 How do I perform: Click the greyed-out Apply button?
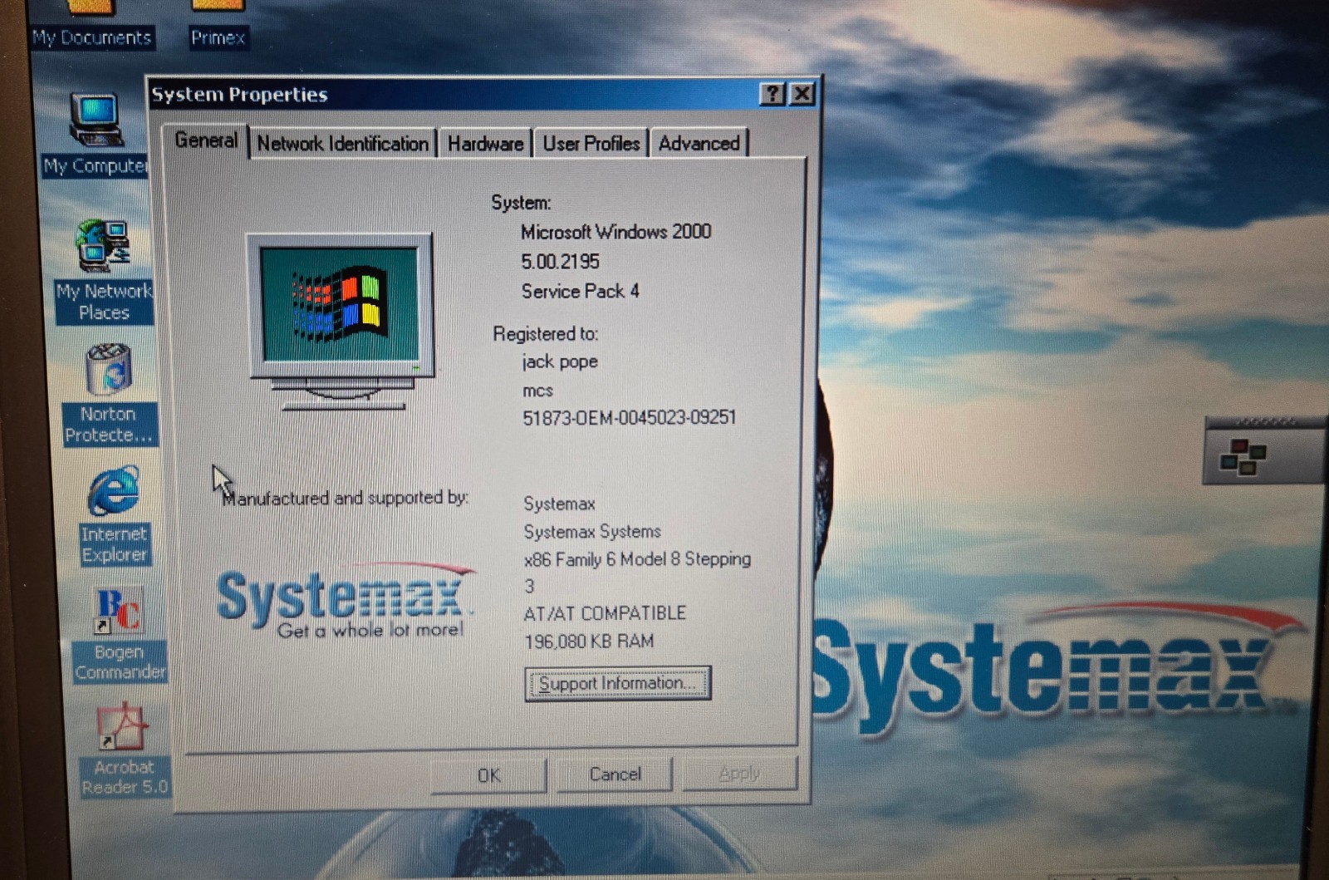tap(739, 774)
